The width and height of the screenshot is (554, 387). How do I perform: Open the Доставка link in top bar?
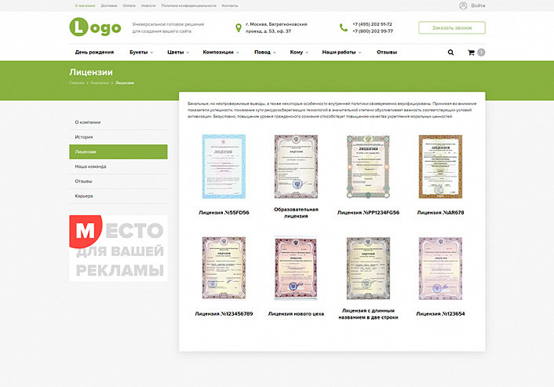coord(109,5)
